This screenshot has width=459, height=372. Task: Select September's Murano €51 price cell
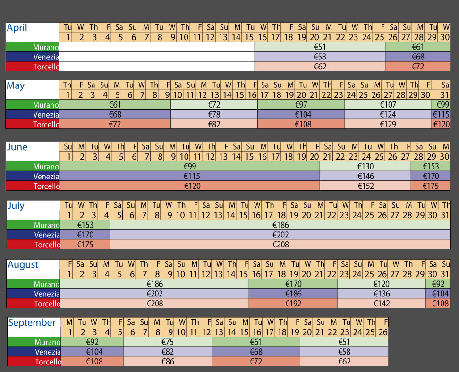tap(344, 342)
